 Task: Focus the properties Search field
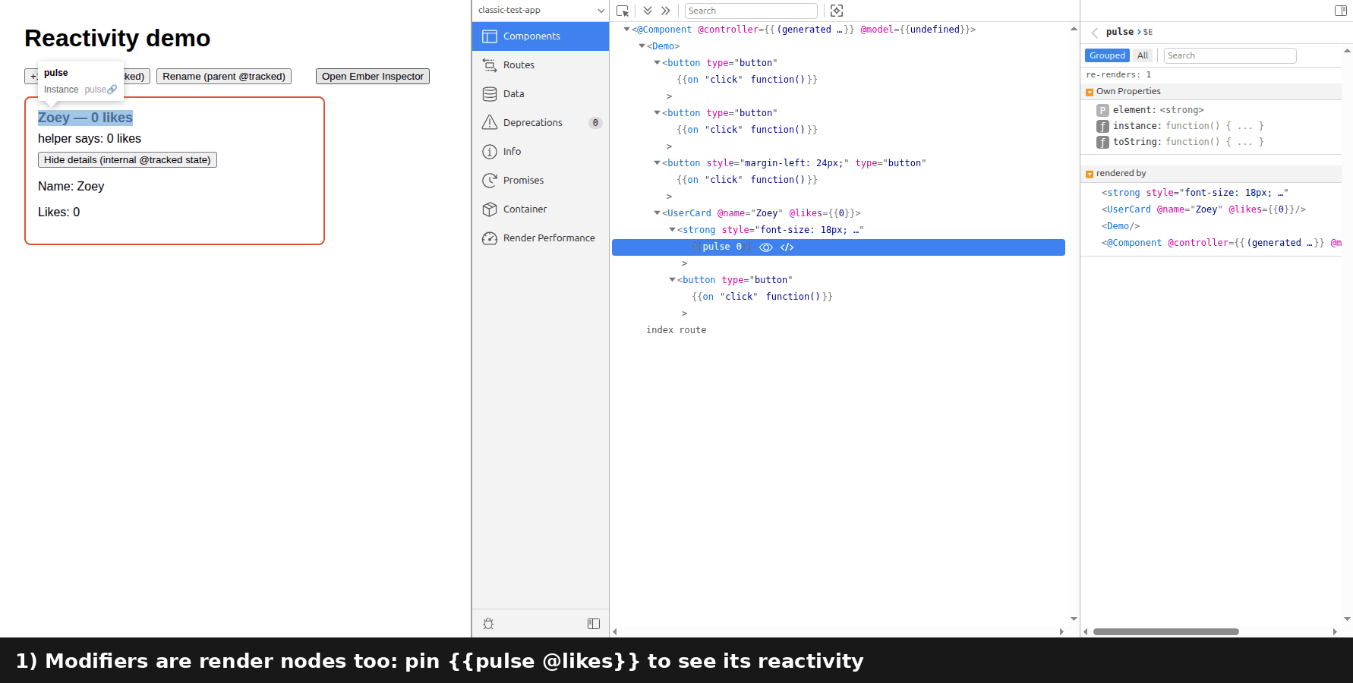pyautogui.click(x=1230, y=55)
